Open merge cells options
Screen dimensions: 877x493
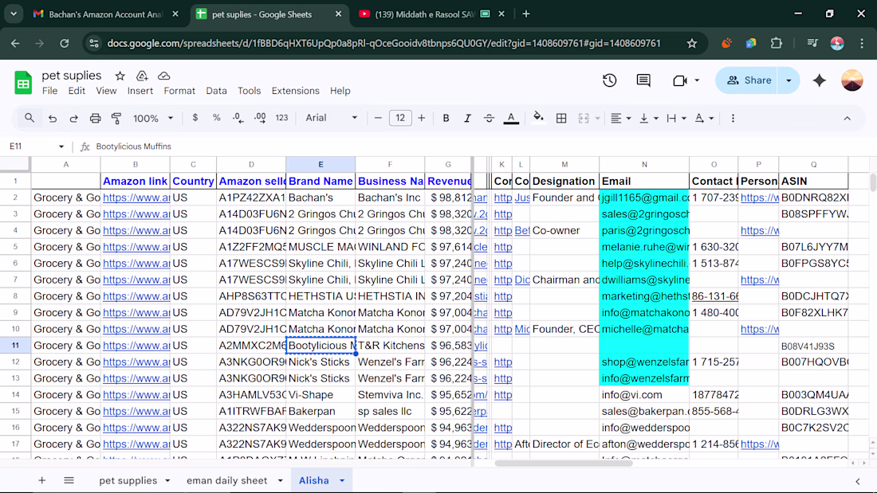pyautogui.click(x=588, y=118)
